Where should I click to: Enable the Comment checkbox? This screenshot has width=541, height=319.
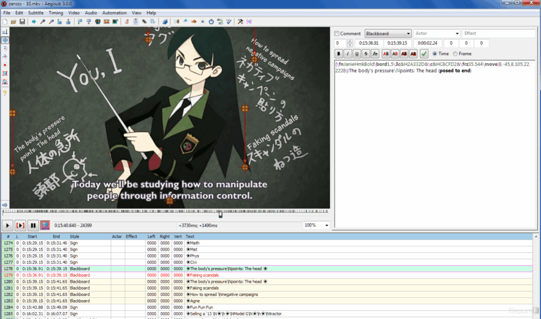point(337,34)
